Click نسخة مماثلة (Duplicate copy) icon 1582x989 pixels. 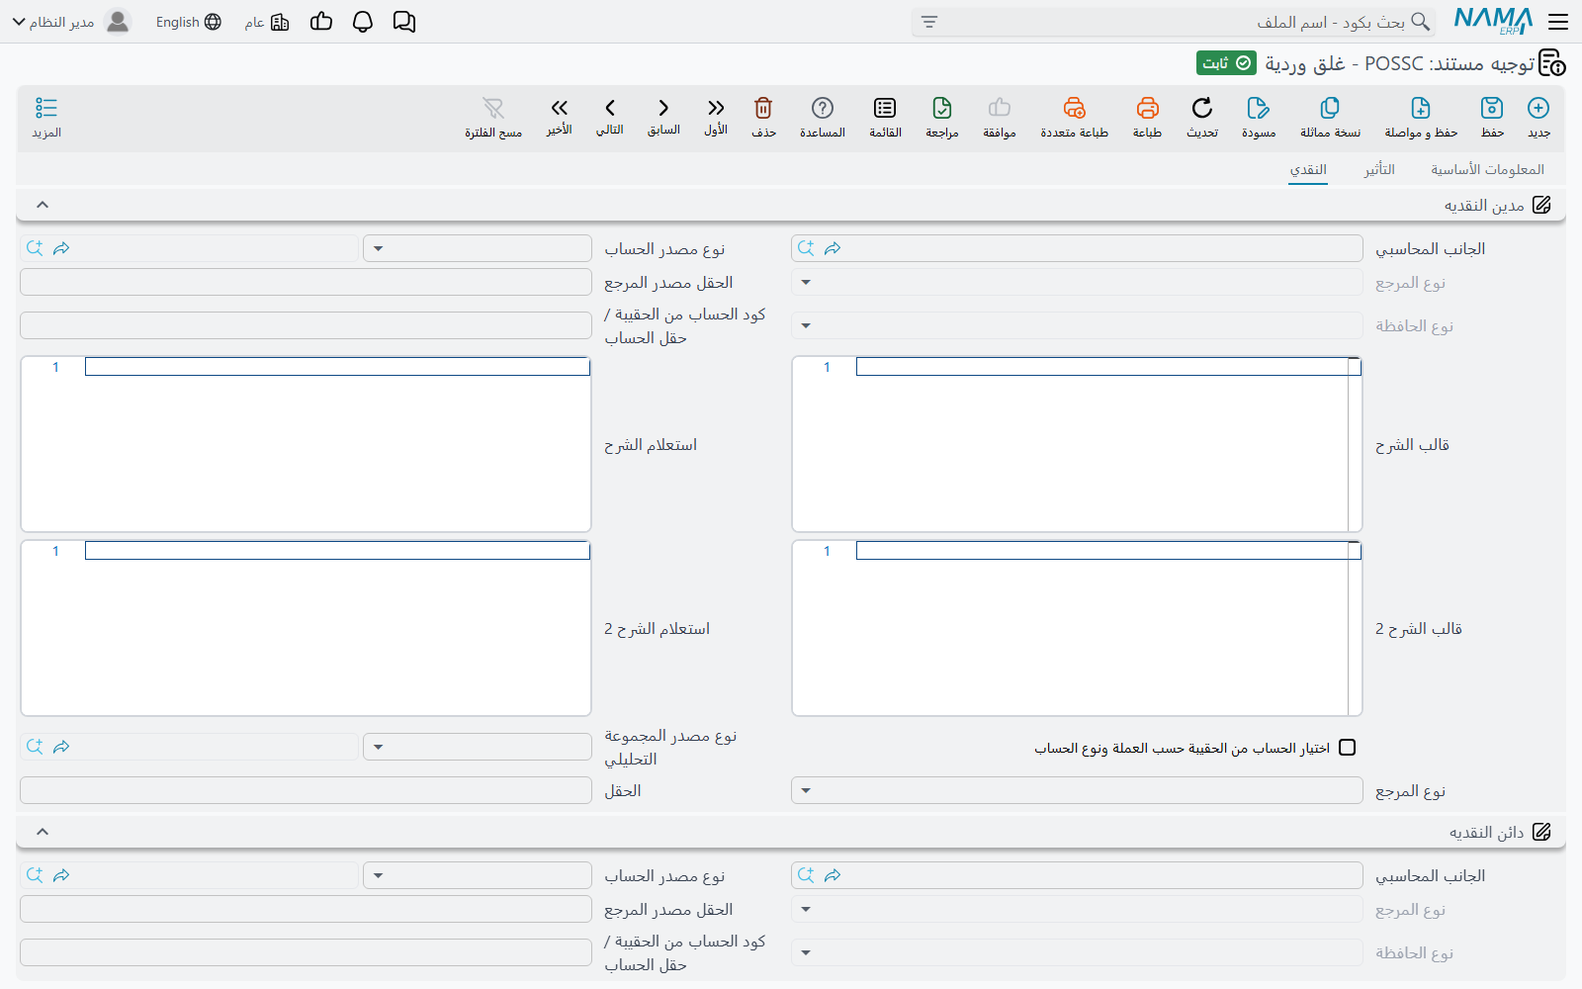click(x=1330, y=108)
